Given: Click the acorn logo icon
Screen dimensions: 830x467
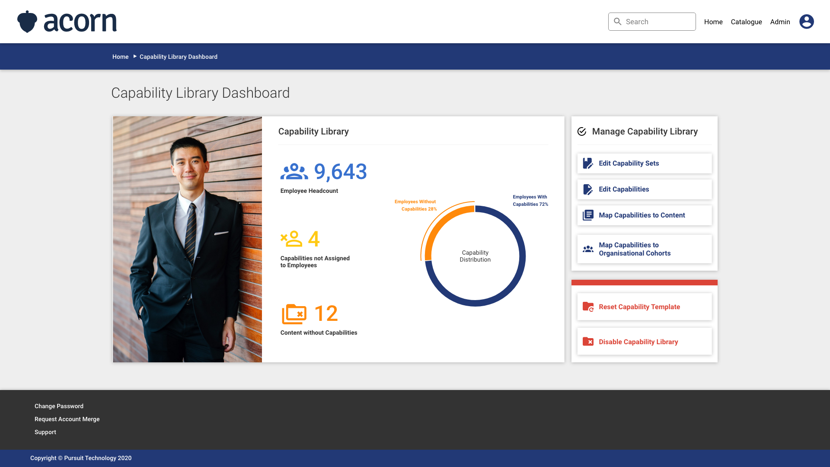Looking at the screenshot, I should (x=27, y=22).
